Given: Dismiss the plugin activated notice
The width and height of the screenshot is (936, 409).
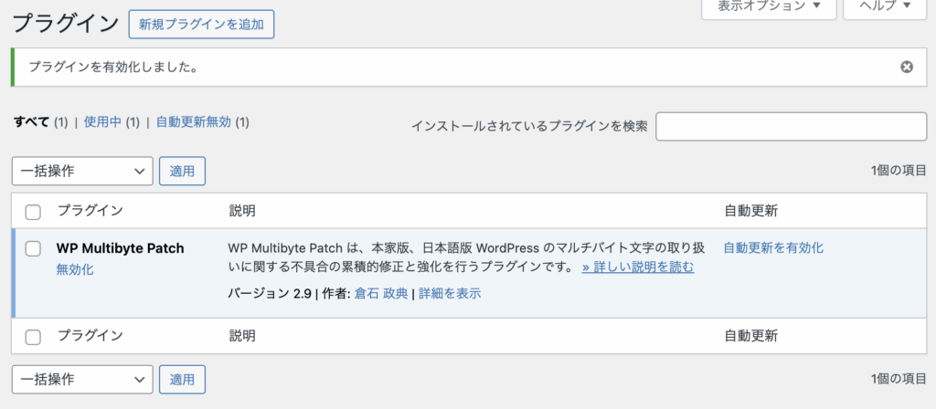Looking at the screenshot, I should click(906, 67).
